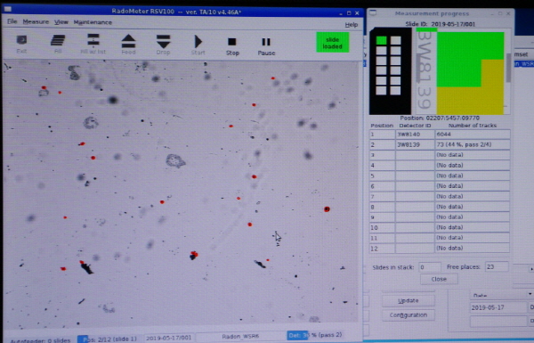534x343 pixels.
Task: Open the Measure menu
Action: [x=36, y=21]
